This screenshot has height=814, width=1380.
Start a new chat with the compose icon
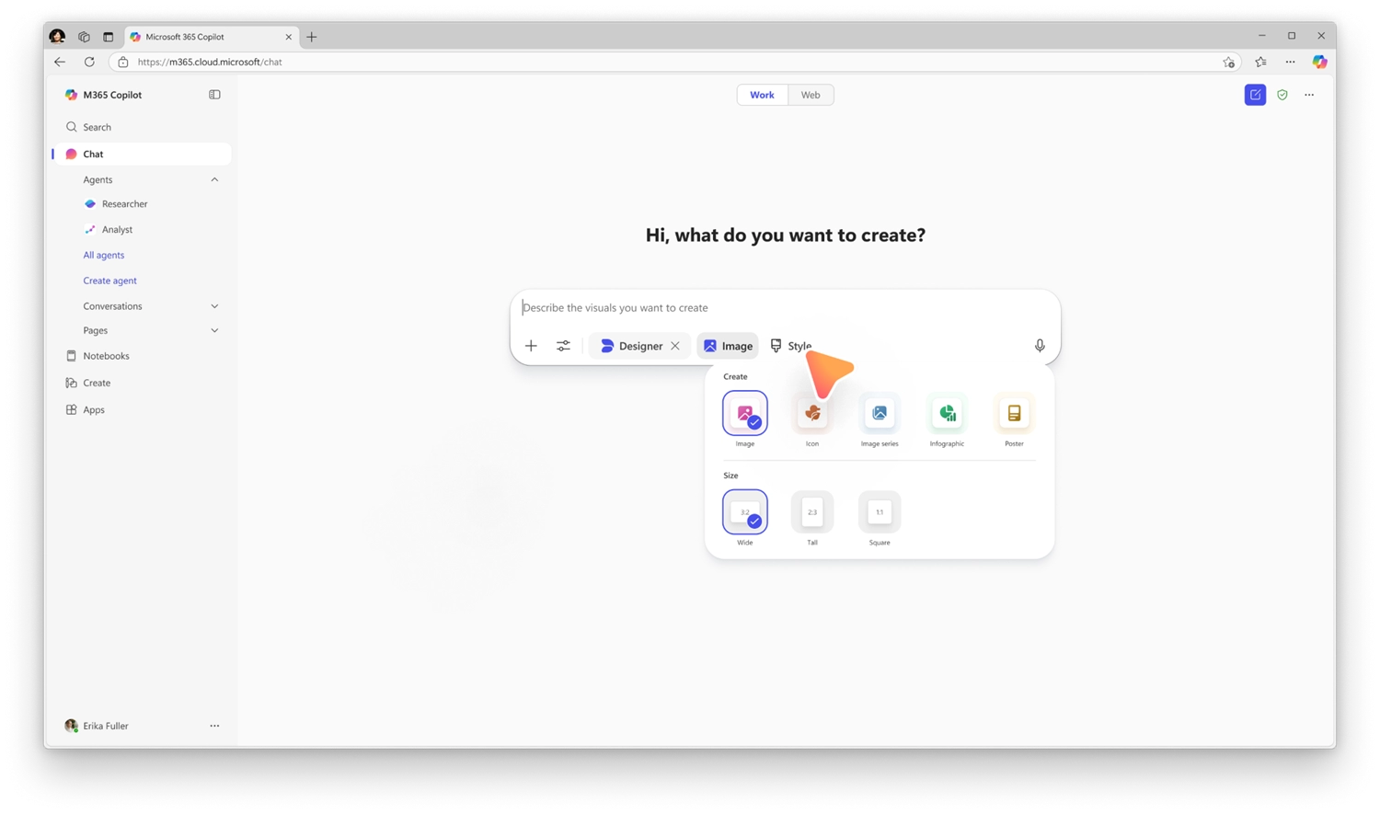tap(1254, 94)
